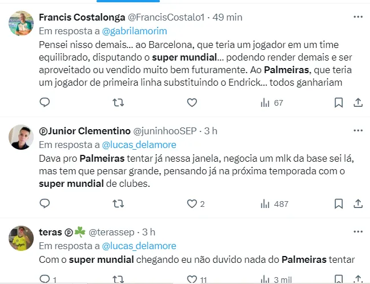Bookmark Junior Clementino's tweet
This screenshot has width=370, height=284.
[x=339, y=203]
